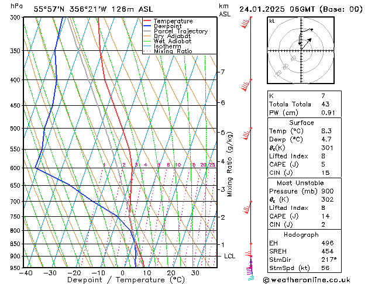Click the Hodograph section header in the table
The width and height of the screenshot is (368, 284).
301,235
